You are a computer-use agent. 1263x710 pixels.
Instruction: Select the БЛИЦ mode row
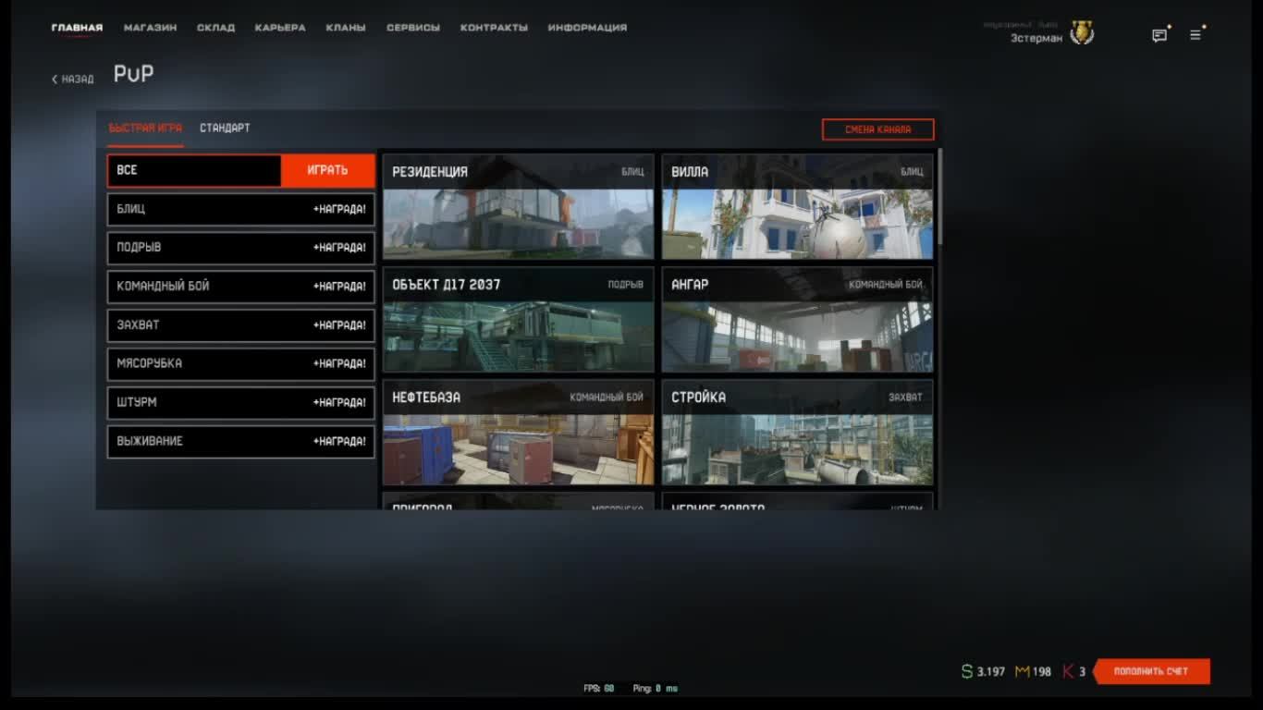241,209
